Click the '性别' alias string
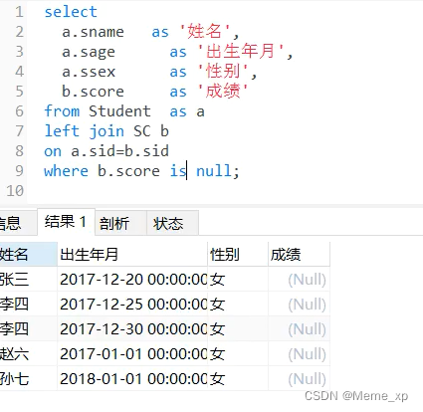 tap(223, 72)
